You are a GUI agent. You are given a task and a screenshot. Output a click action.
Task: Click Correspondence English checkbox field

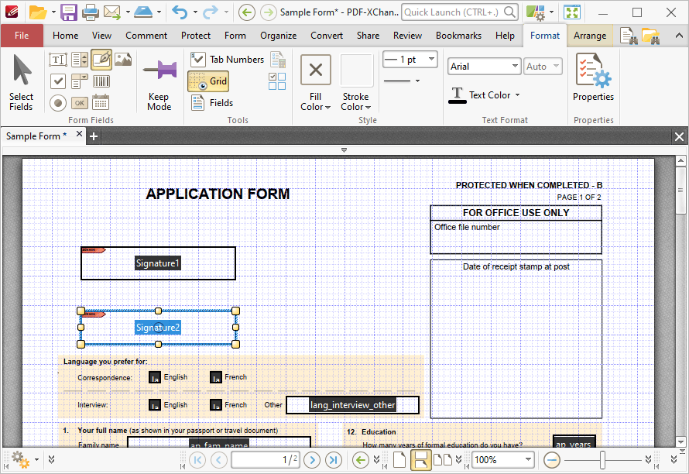tap(155, 377)
